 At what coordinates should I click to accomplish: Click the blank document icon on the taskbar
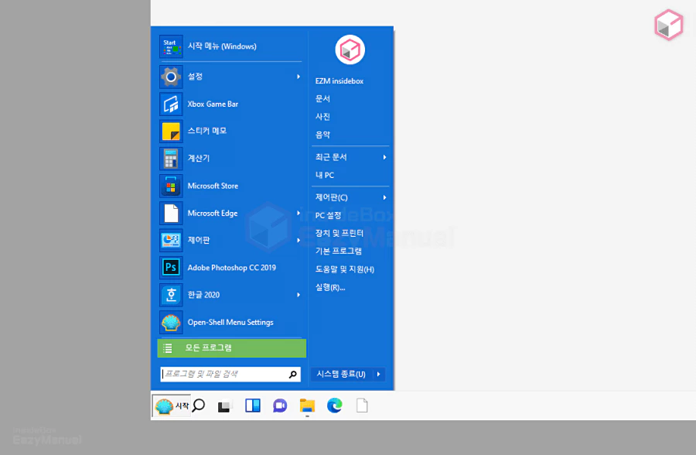click(x=362, y=405)
